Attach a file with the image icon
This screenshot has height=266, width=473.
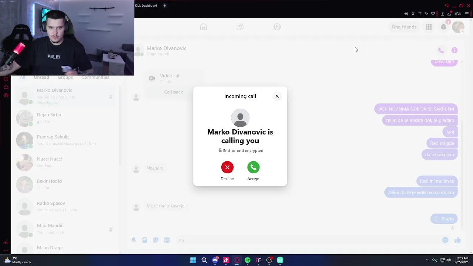pyautogui.click(x=145, y=240)
